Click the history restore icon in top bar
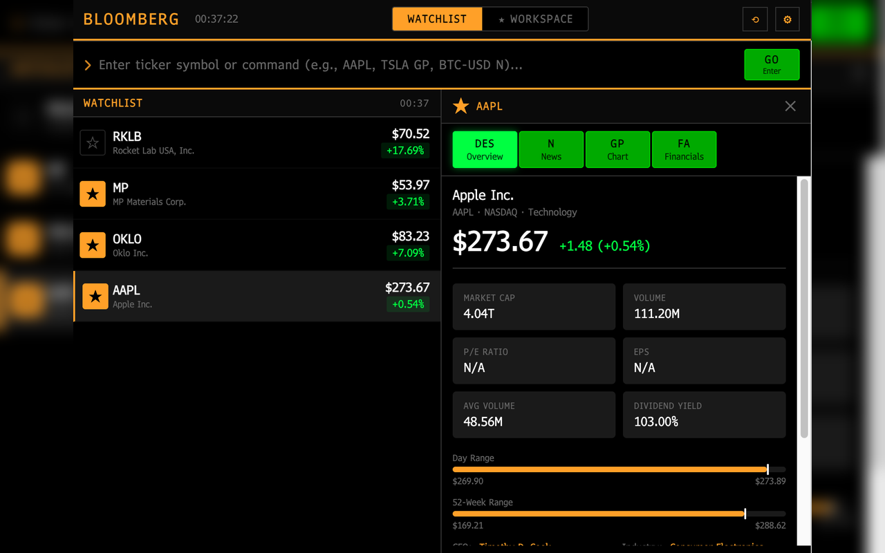This screenshot has width=885, height=553. 754,19
